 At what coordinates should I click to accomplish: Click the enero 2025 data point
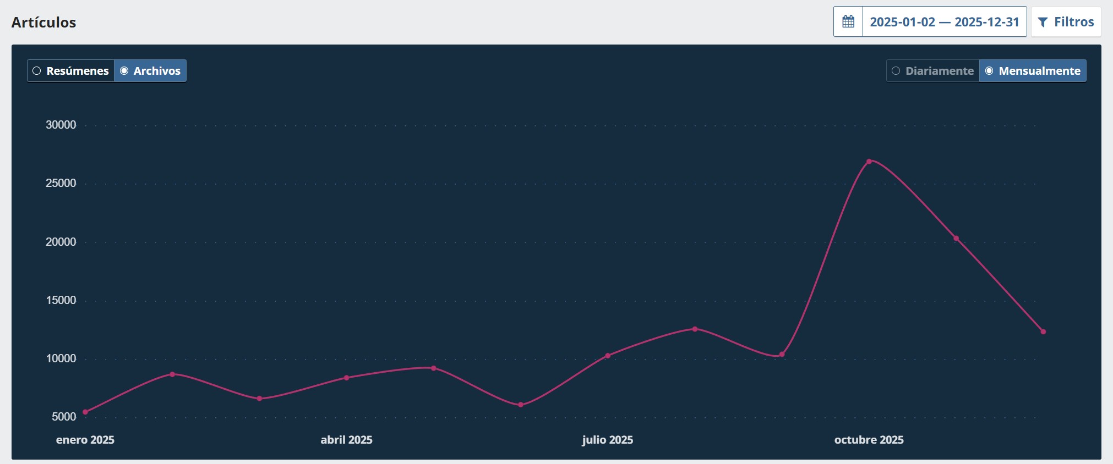85,412
